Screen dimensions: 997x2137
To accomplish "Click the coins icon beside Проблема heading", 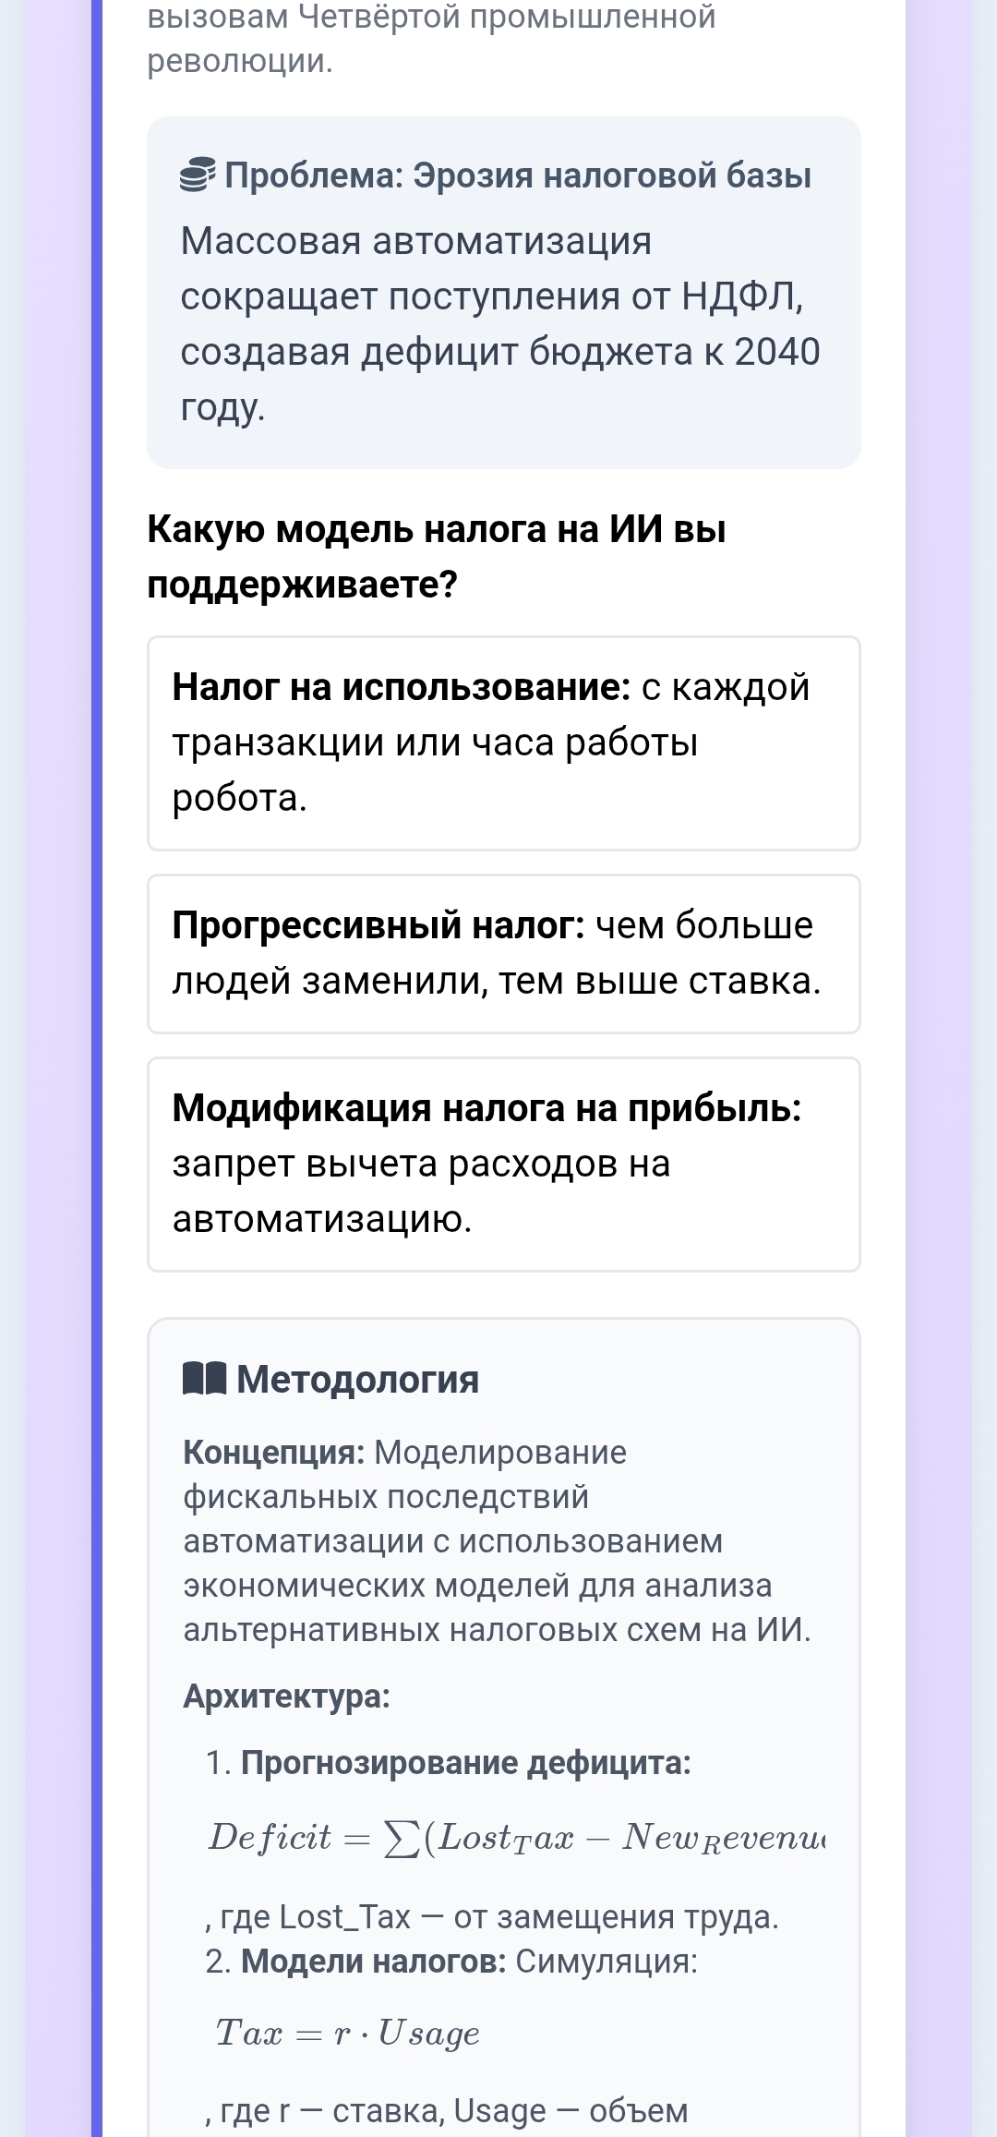I will click(x=198, y=175).
